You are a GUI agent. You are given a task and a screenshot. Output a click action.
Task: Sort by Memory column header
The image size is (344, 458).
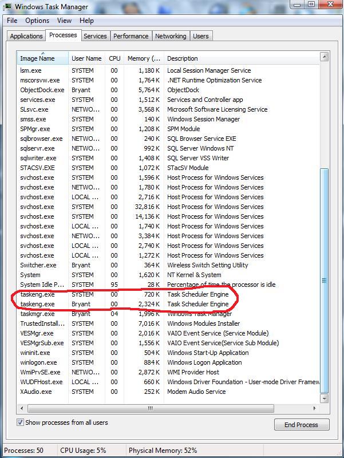144,58
